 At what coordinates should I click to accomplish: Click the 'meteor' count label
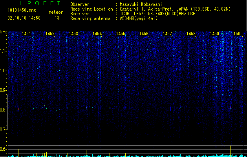[56, 12]
